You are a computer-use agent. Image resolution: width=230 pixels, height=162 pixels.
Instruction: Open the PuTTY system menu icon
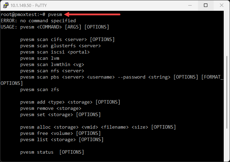(4, 5)
